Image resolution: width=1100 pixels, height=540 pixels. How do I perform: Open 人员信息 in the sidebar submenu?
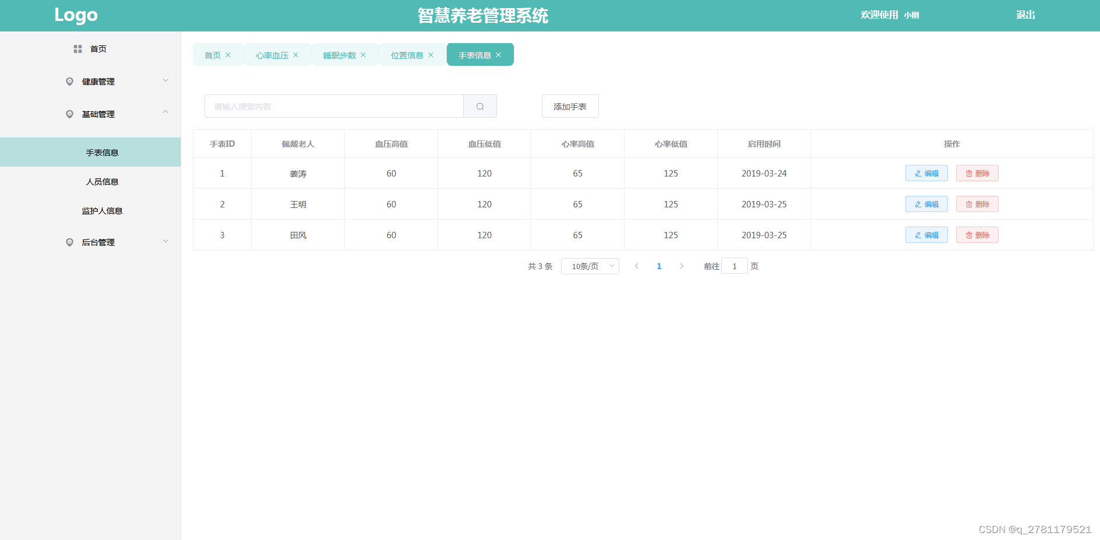[x=90, y=181]
